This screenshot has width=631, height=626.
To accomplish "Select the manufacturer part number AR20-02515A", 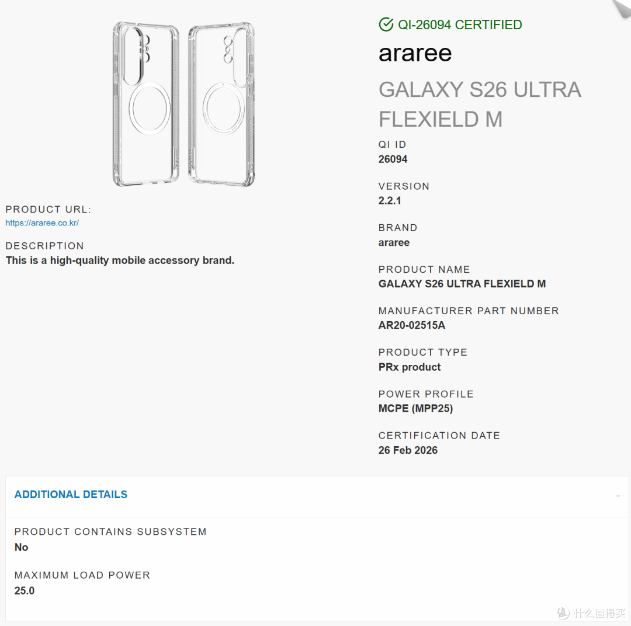I will [412, 325].
